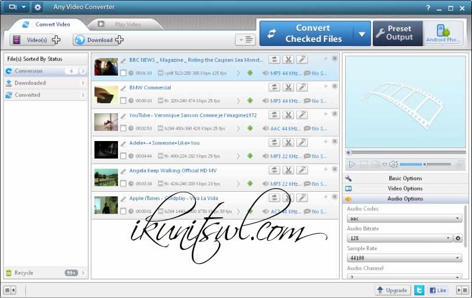The image size is (472, 298).
Task: Open the Audio Channel dropdown
Action: coord(404,277)
